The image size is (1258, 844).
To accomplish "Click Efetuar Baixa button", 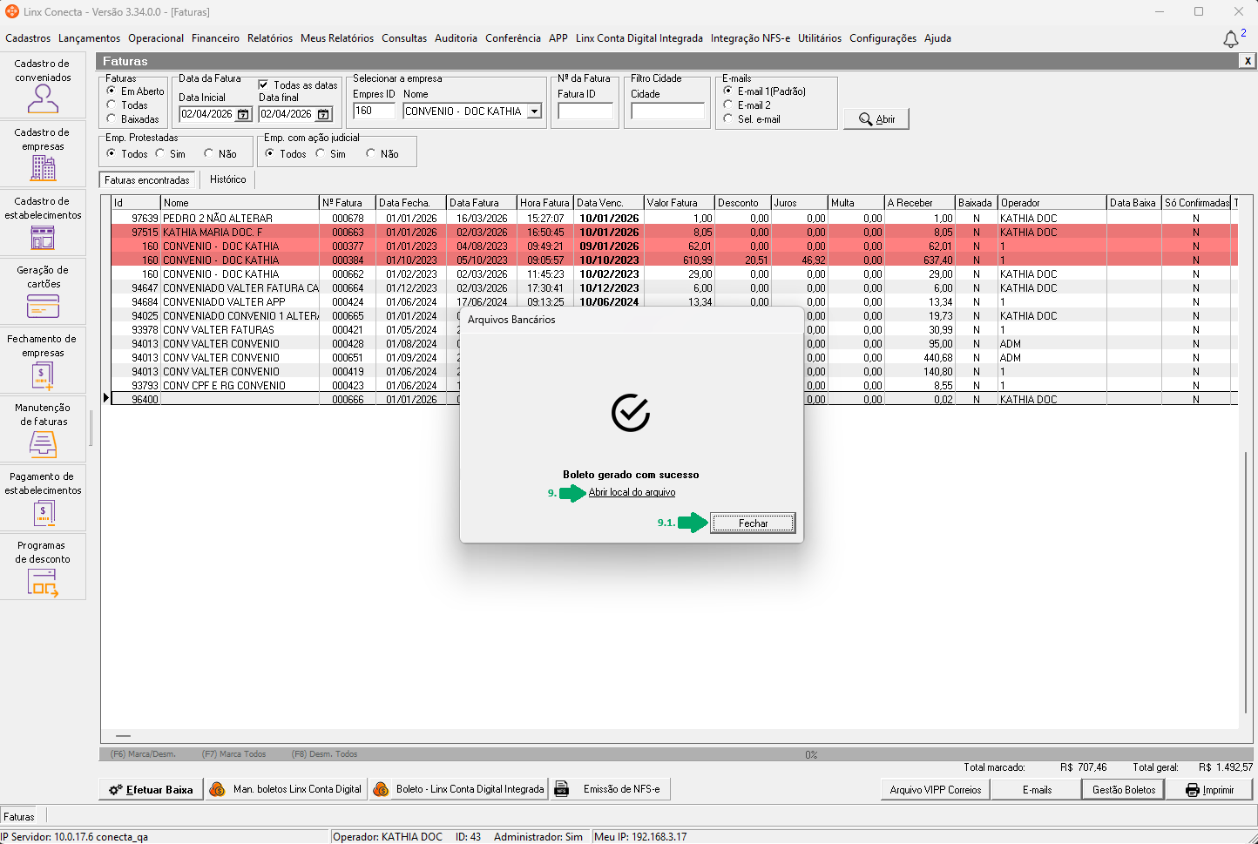I will click(x=151, y=790).
